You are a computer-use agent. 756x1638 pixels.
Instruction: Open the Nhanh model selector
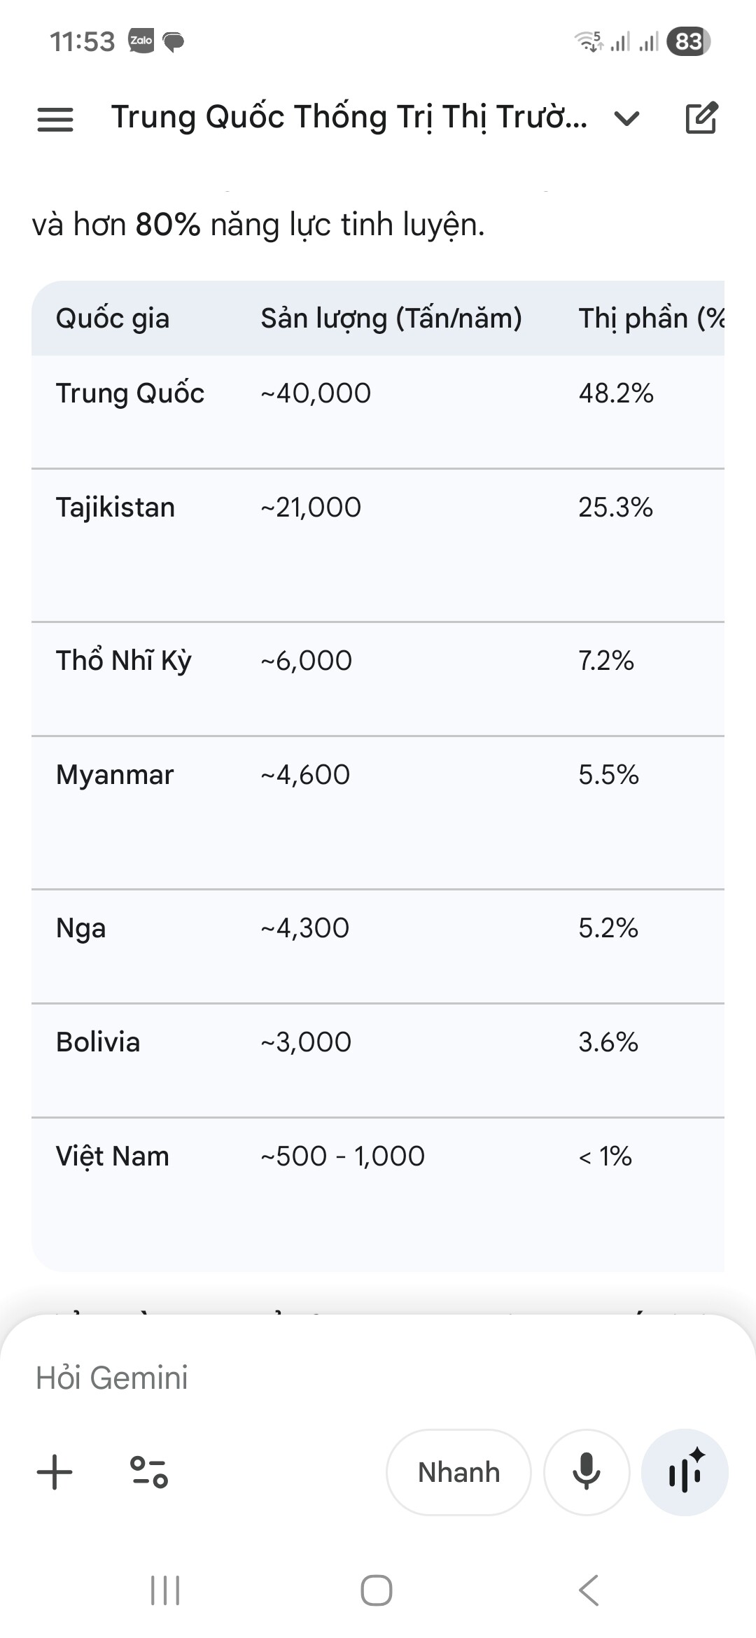point(458,1471)
